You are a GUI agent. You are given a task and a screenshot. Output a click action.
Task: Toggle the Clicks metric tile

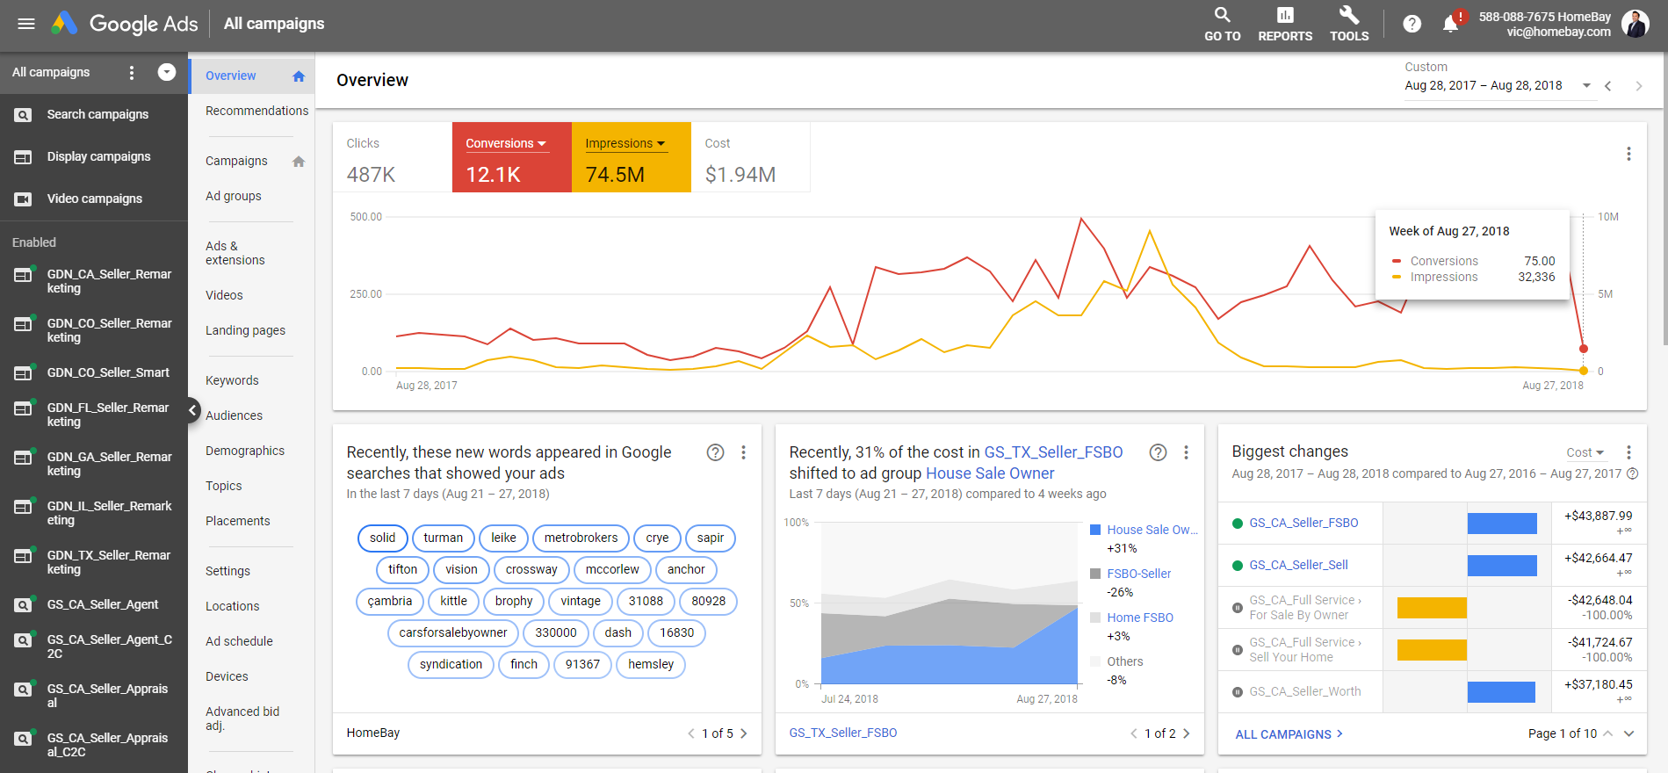click(x=392, y=157)
